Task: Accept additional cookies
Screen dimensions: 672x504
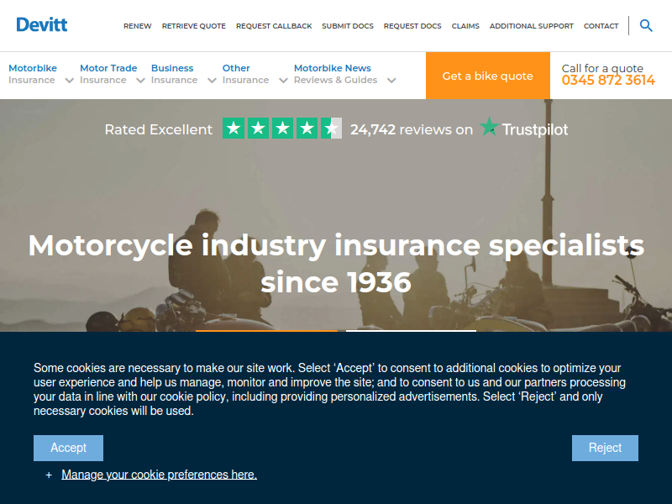Action: point(69,448)
